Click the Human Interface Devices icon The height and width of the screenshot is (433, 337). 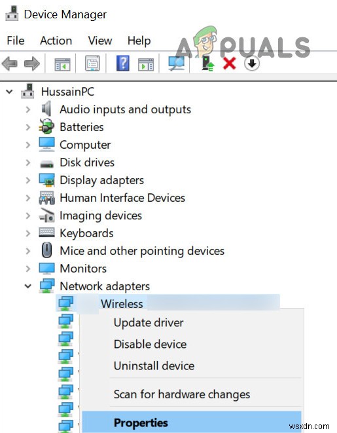point(46,198)
